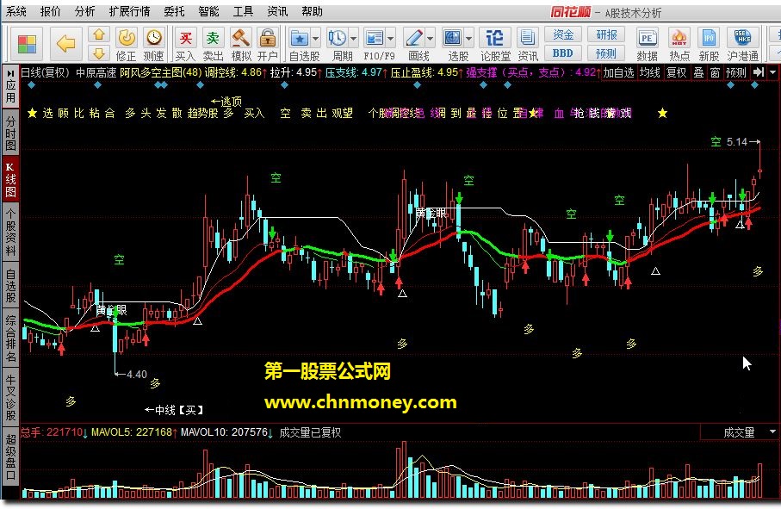Open the 扩展行情 menu
This screenshot has height=509, width=781.
129,11
